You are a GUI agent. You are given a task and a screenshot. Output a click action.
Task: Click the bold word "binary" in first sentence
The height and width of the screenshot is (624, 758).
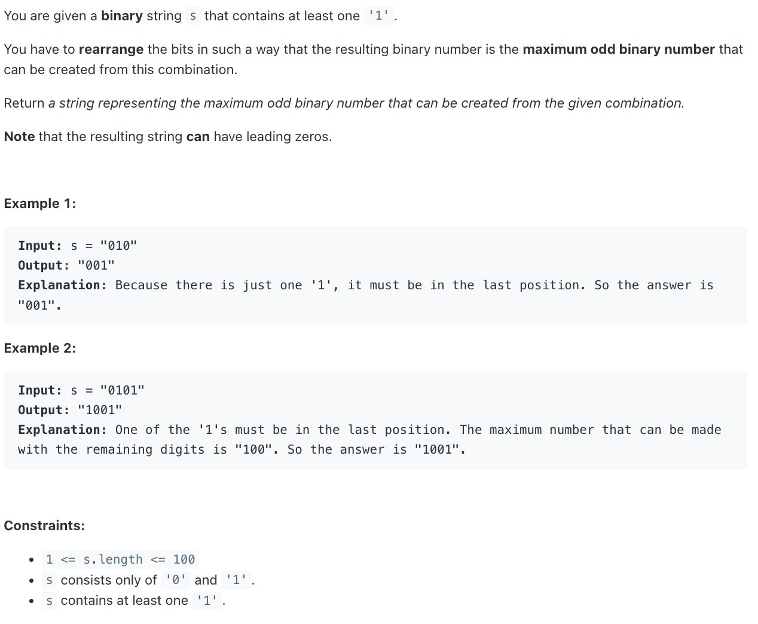tap(122, 16)
